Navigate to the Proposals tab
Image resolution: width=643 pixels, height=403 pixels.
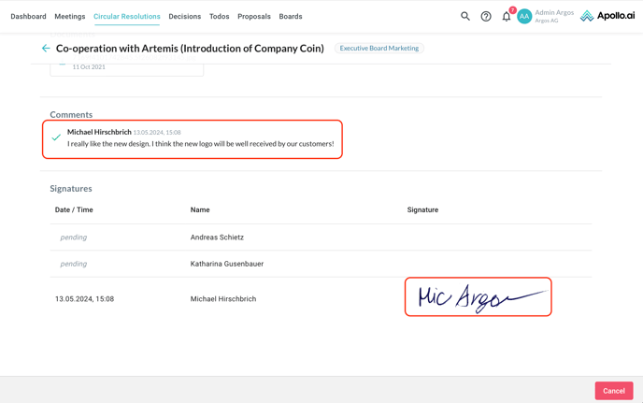254,17
